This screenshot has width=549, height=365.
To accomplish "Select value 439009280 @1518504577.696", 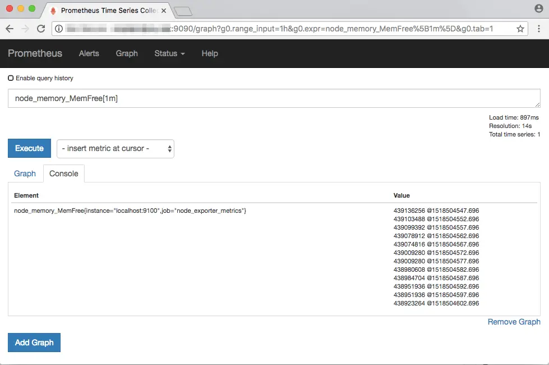I will [x=436, y=261].
